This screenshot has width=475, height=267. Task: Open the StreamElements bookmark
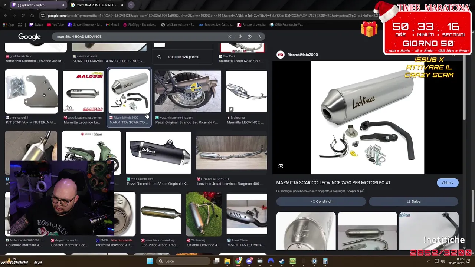[85, 25]
